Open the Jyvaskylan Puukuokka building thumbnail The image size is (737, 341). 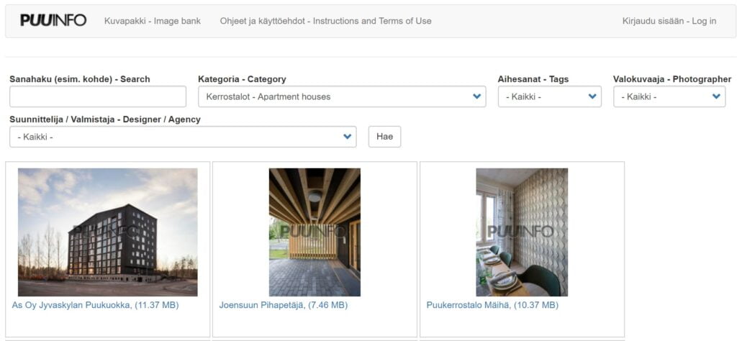108,232
